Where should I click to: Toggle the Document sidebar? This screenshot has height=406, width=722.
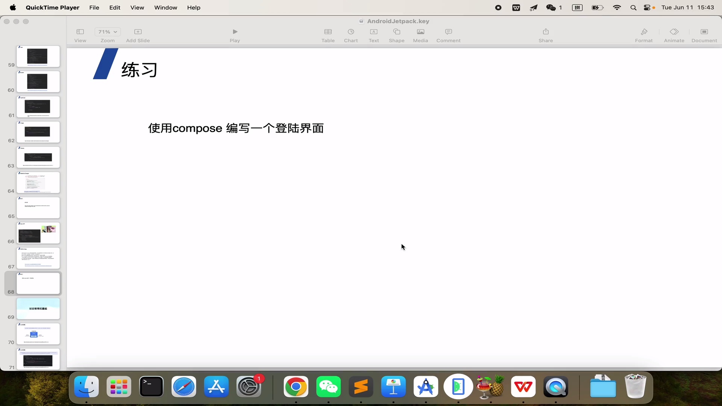[x=704, y=35]
